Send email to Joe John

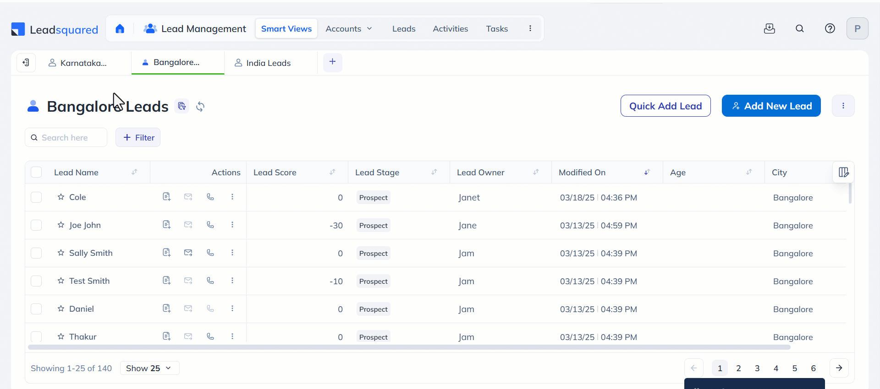click(x=188, y=225)
